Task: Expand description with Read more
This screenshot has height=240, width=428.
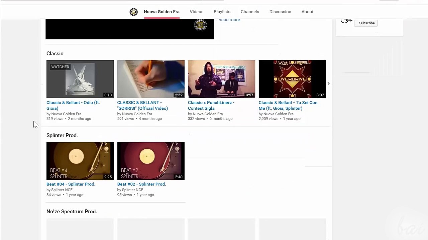Action: (229, 20)
